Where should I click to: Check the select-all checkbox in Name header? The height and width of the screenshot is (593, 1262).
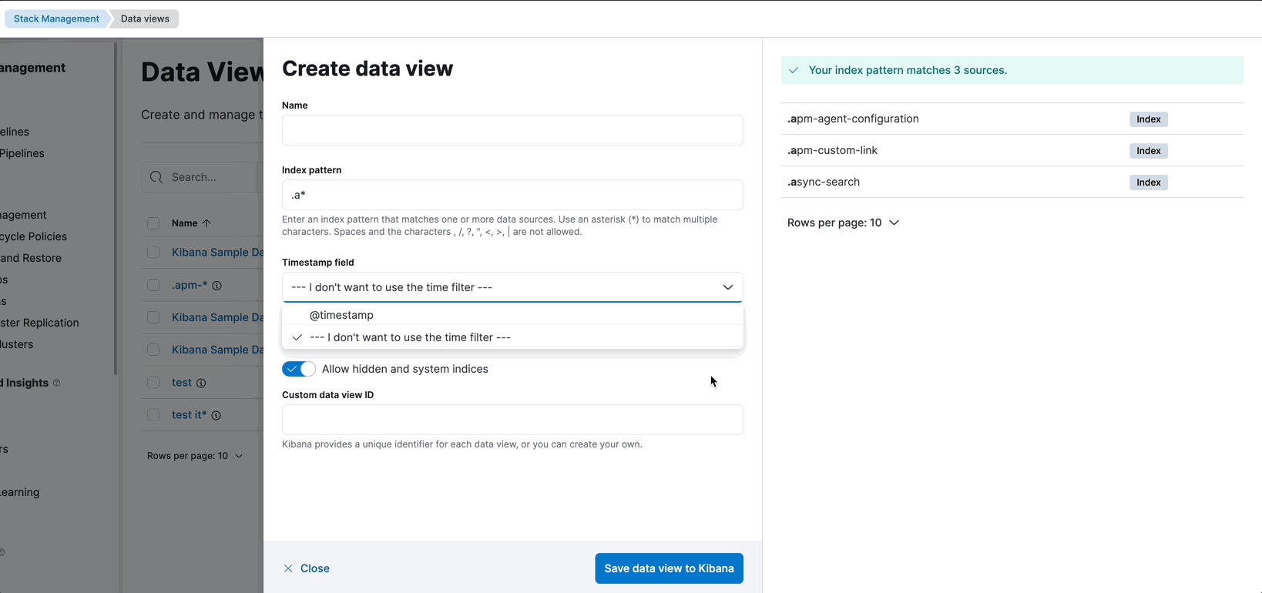(x=153, y=223)
